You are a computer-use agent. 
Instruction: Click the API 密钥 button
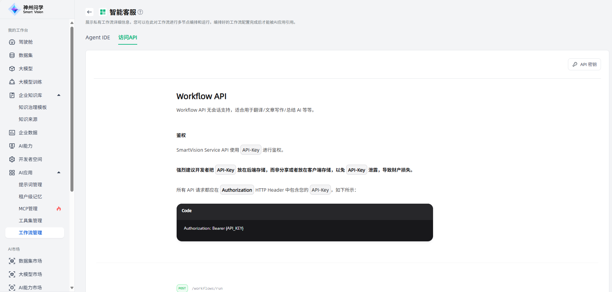point(584,64)
